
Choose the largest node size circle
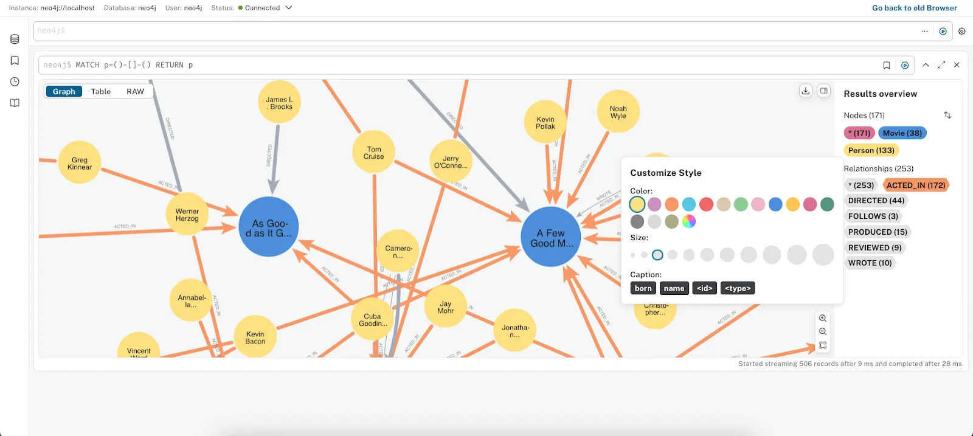pyautogui.click(x=823, y=255)
